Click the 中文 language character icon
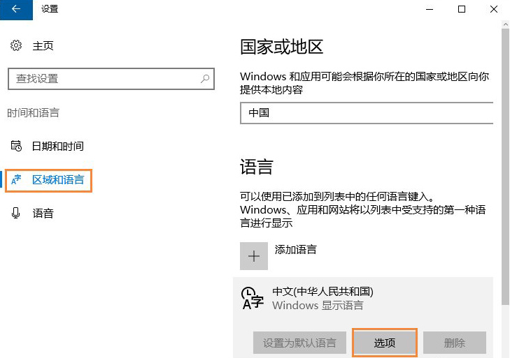Image resolution: width=510 pixels, height=358 pixels. (253, 298)
